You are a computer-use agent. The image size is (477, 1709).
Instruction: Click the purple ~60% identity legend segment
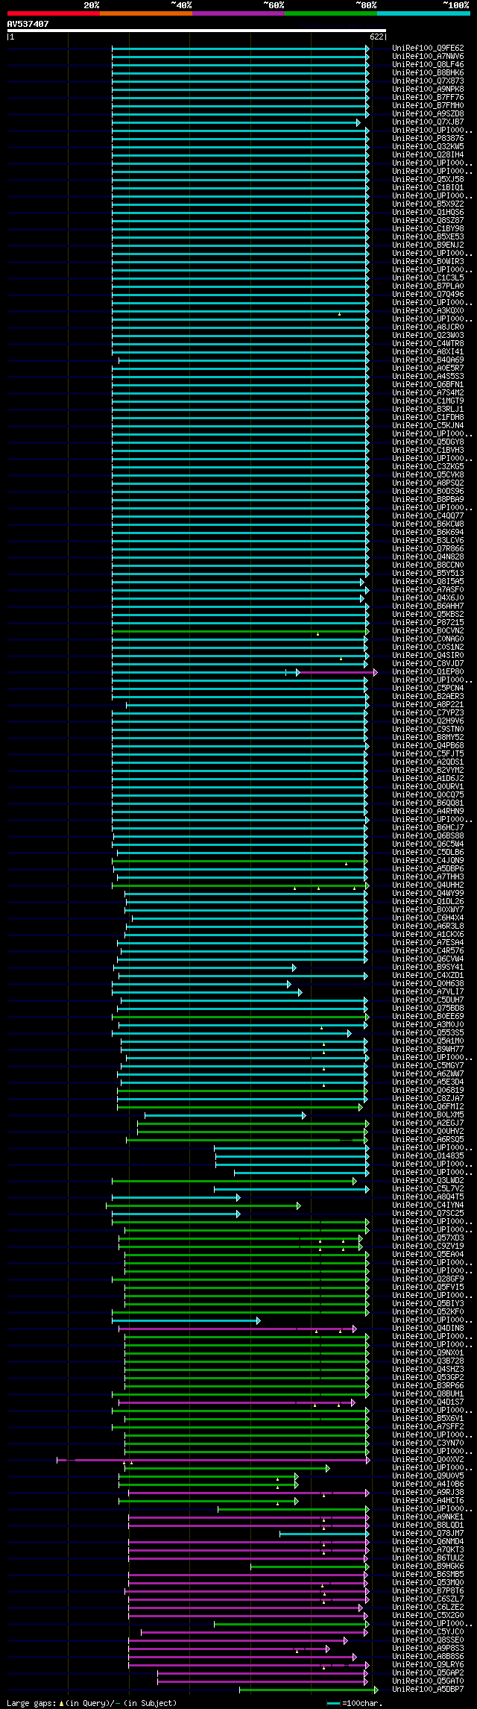tap(238, 13)
